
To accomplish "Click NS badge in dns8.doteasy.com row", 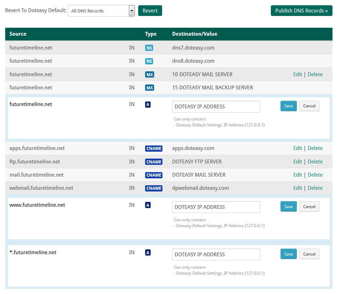I will [x=149, y=61].
